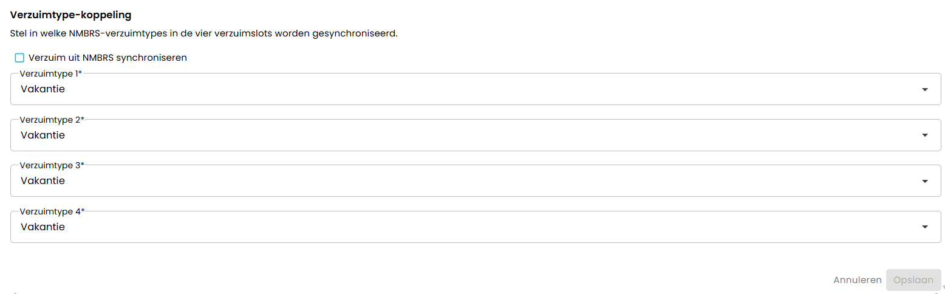Select the Vakantie value in Verzuimtype 2
Viewport: 945px width, 294px height.
(x=43, y=135)
